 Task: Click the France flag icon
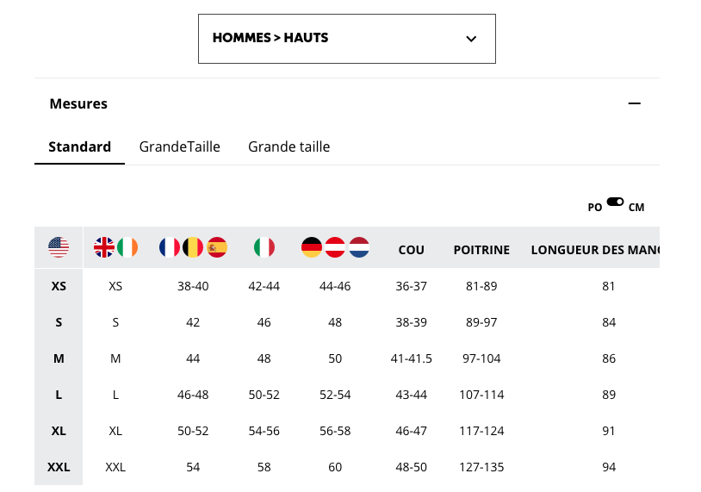pyautogui.click(x=170, y=247)
